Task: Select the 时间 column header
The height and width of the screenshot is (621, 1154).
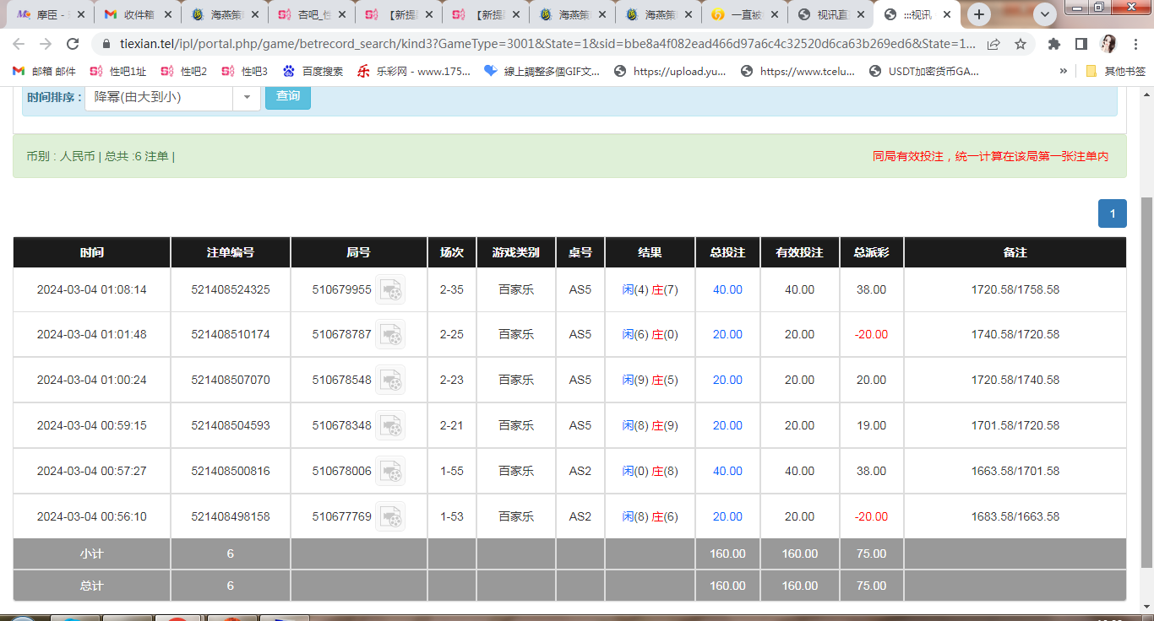Action: 92,252
